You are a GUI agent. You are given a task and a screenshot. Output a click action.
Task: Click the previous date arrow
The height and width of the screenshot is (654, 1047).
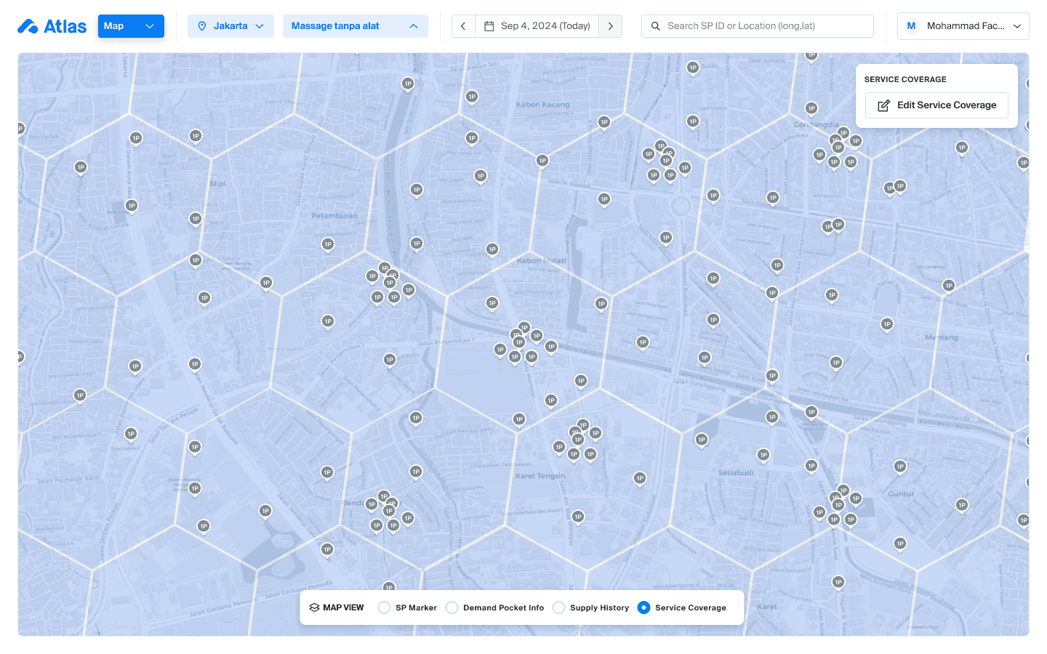tap(463, 26)
